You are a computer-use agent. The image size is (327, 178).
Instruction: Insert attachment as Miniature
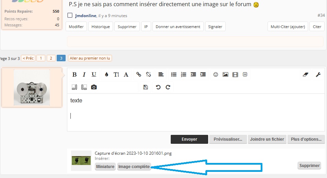[105, 167]
